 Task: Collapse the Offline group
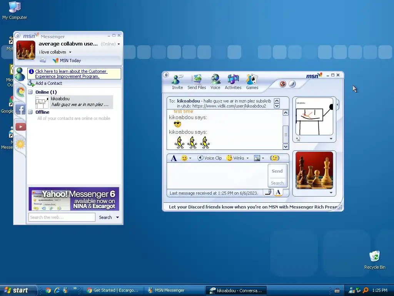point(30,112)
